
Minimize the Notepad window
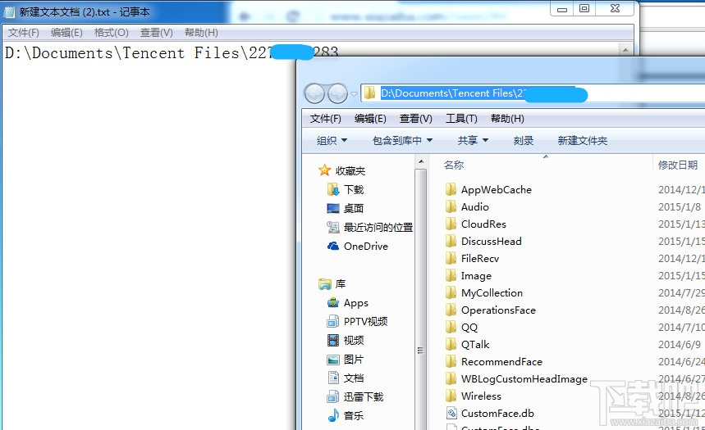(x=561, y=9)
